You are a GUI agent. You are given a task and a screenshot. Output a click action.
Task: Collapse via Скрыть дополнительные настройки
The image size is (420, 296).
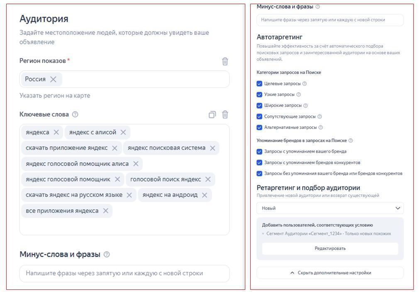pos(330,273)
